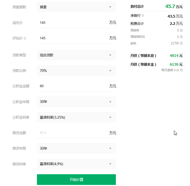Screen dimensions: 190x186
Task: Open the 商贷利率 dropdown with 基准利率(4.9%)
Action: (76, 164)
